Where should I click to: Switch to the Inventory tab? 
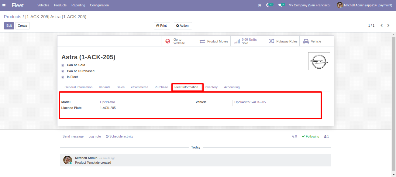coord(211,87)
